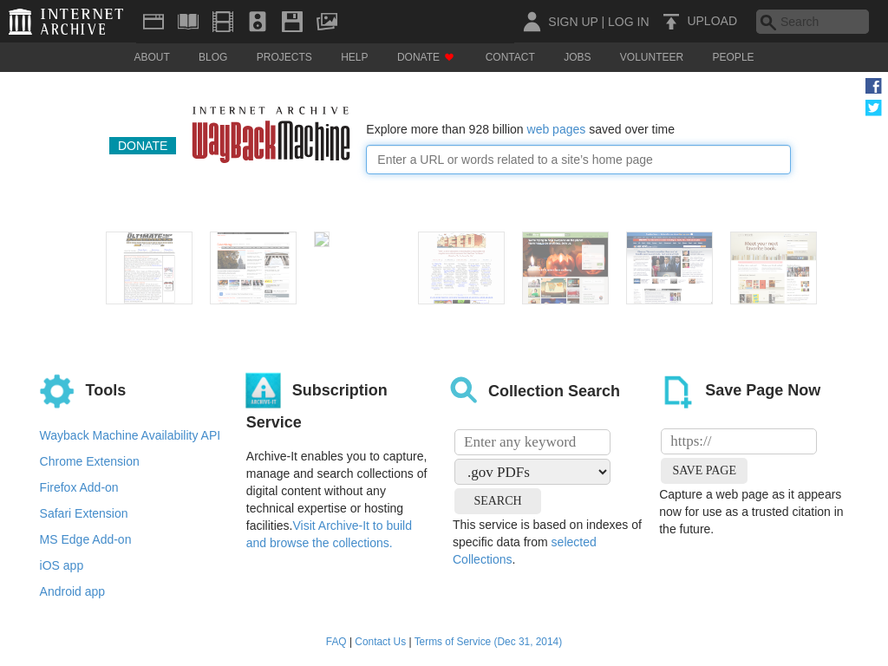Open 'Meet your next favorite book' thumbnail
The height and width of the screenshot is (666, 888).
[774, 268]
